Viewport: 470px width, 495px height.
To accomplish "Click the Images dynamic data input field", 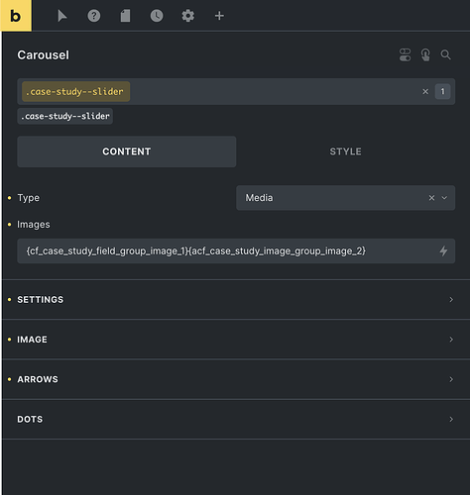I will click(x=236, y=251).
